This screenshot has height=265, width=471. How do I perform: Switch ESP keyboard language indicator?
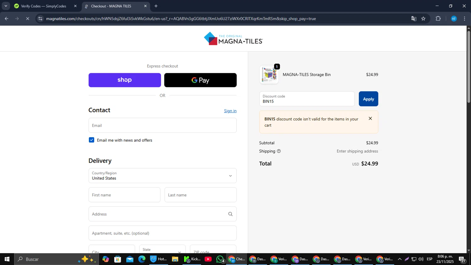click(x=430, y=259)
